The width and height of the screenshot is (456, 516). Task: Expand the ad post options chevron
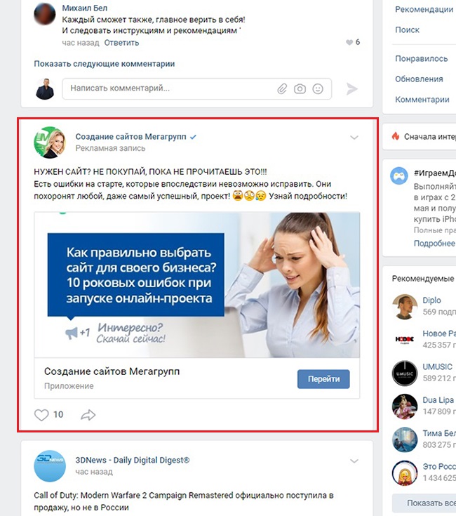354,138
